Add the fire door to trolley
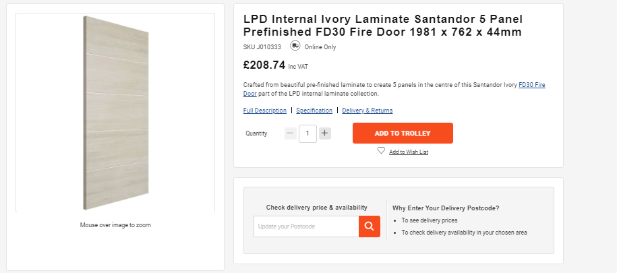617x273 pixels. (x=403, y=133)
